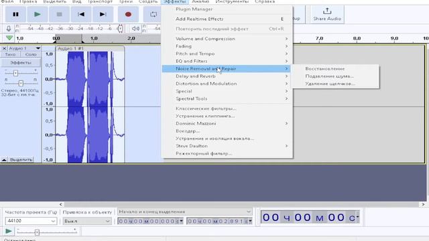This screenshot has height=241, width=429.
Task: Choose Add Realtime Effects menu entry
Action: pyautogui.click(x=227, y=19)
